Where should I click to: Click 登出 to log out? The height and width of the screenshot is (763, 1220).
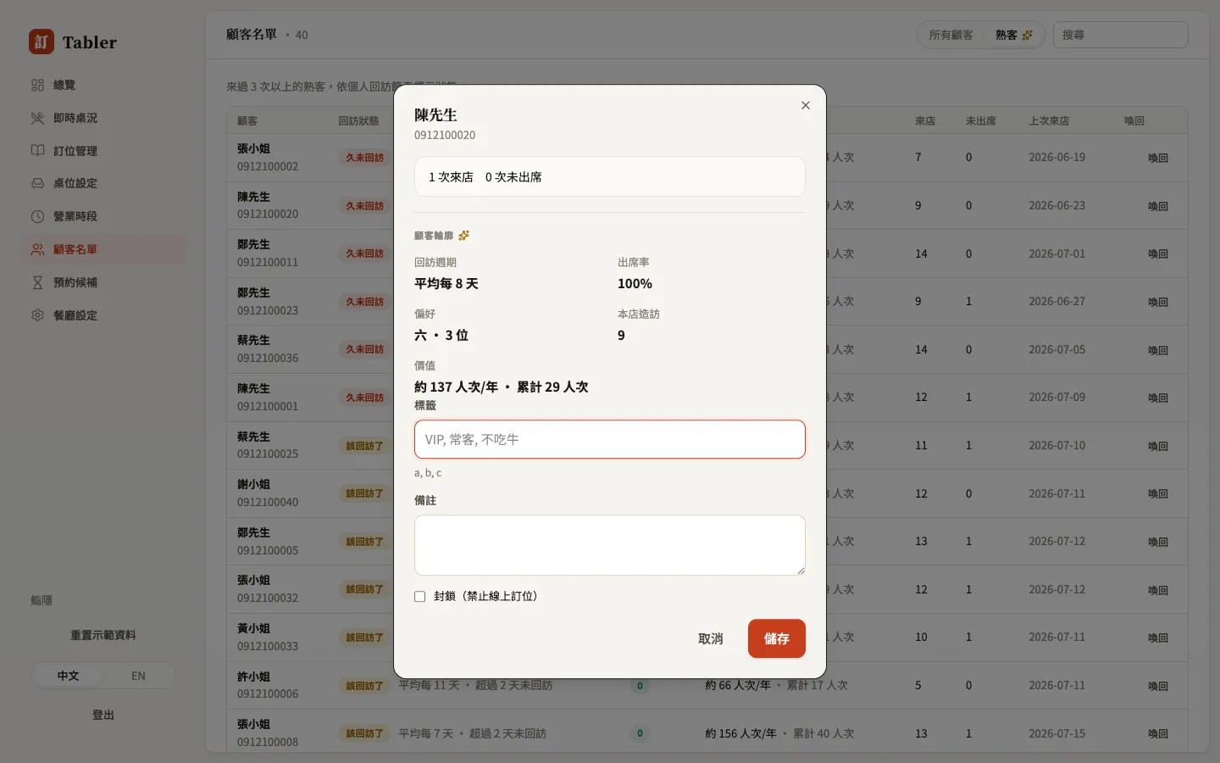103,715
